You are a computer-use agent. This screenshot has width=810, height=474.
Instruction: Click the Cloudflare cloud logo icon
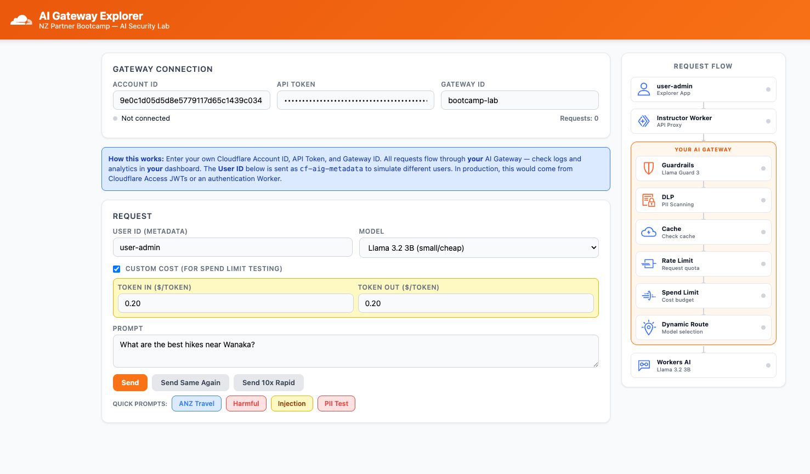[21, 20]
